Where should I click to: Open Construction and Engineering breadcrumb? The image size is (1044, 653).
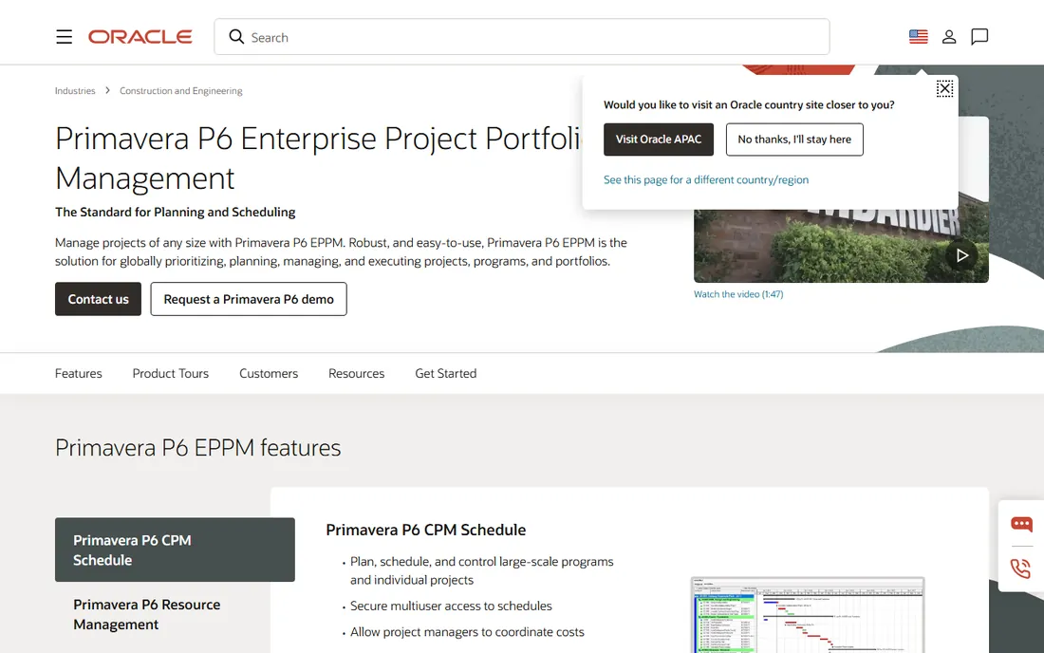(x=181, y=90)
